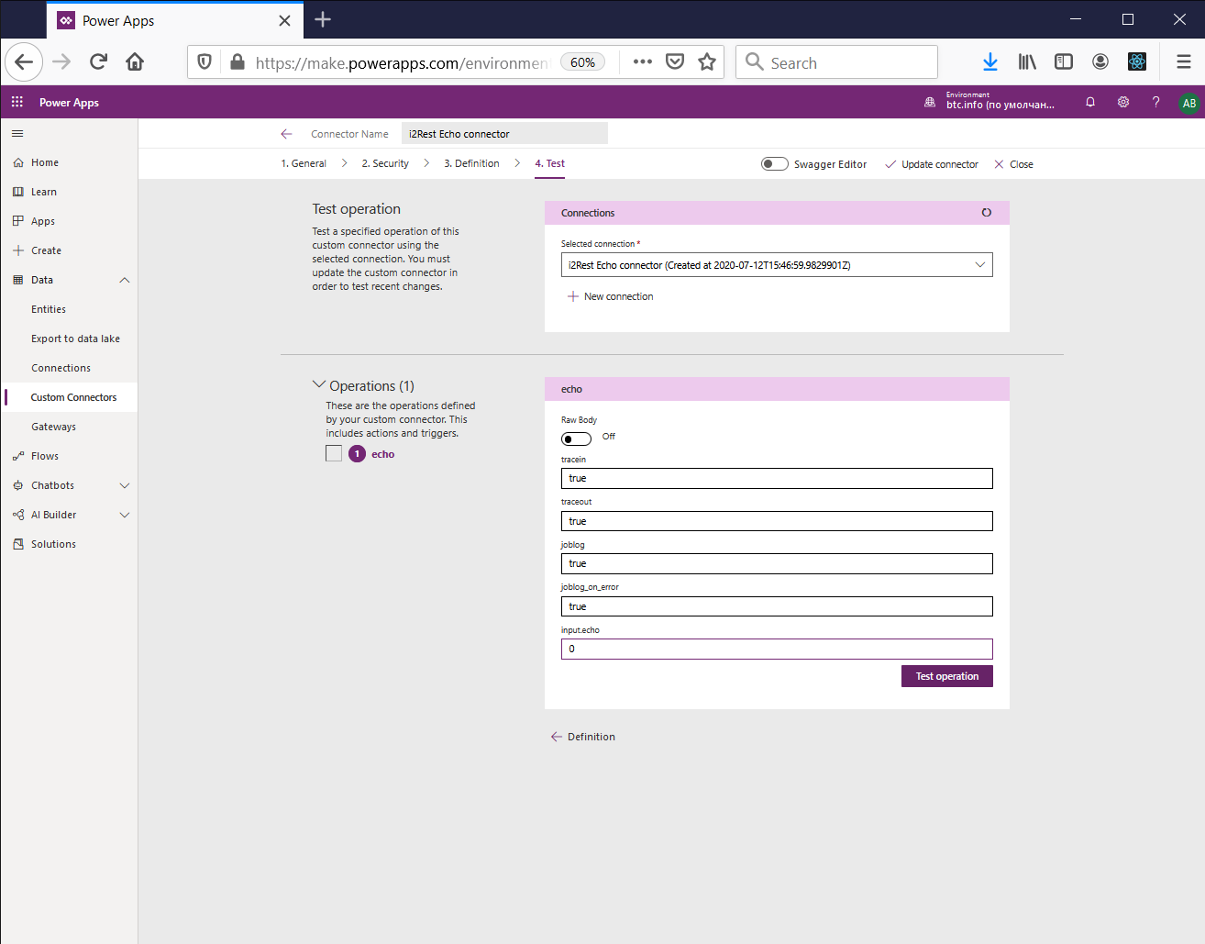1205x944 pixels.
Task: Go to the 2. Security step
Action: pyautogui.click(x=385, y=163)
